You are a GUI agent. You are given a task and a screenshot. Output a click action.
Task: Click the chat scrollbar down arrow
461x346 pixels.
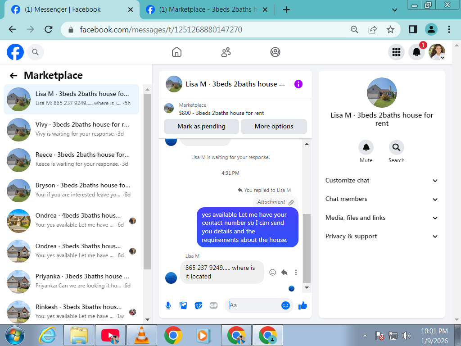coord(307,288)
